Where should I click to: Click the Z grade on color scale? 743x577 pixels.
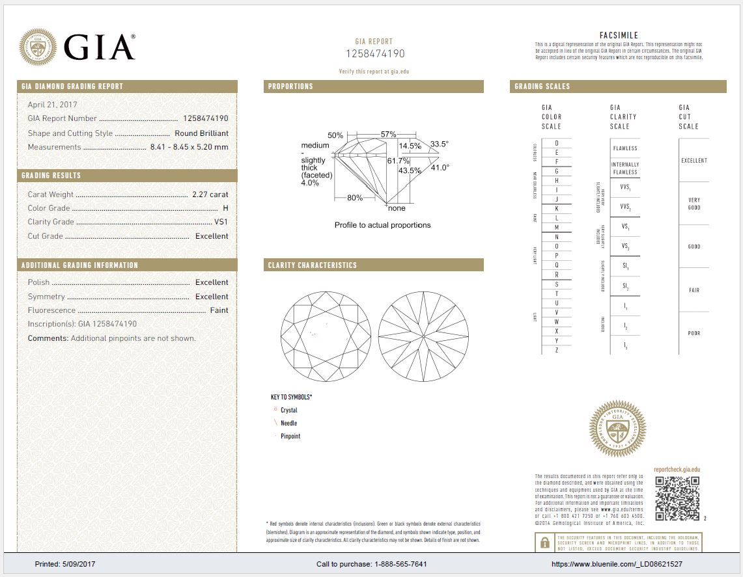point(556,350)
